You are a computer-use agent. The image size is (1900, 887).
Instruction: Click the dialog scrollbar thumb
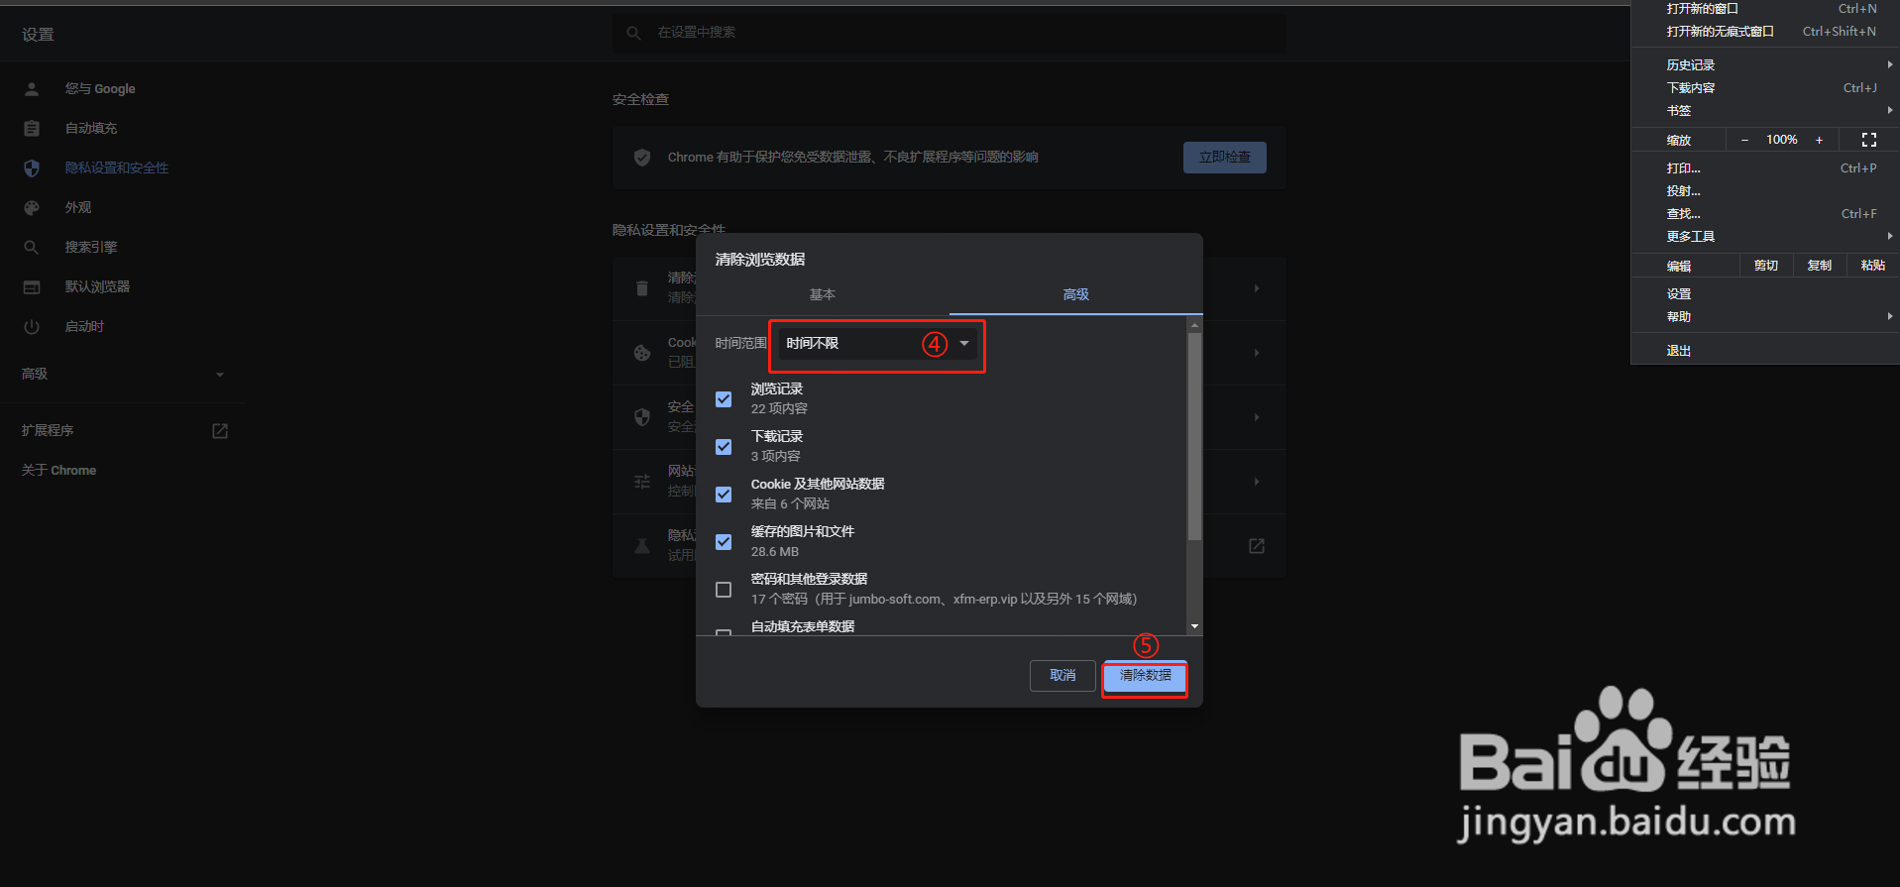pos(1194,436)
